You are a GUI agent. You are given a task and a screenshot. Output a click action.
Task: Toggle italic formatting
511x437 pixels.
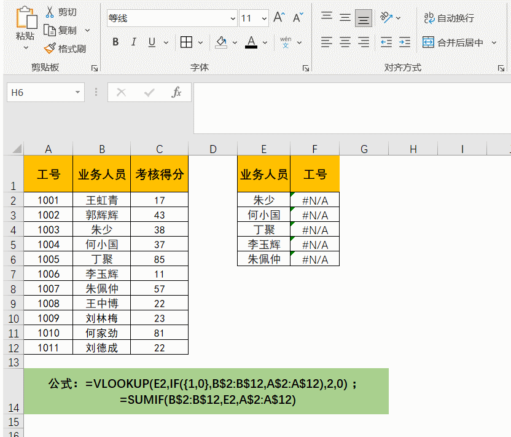(x=133, y=42)
